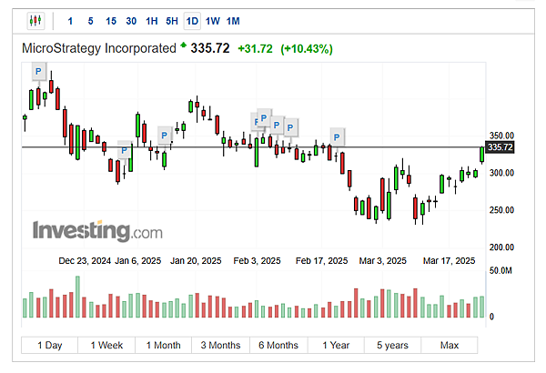546x373 pixels.
Task: Click the +31.72 price change value
Action: tap(255, 49)
